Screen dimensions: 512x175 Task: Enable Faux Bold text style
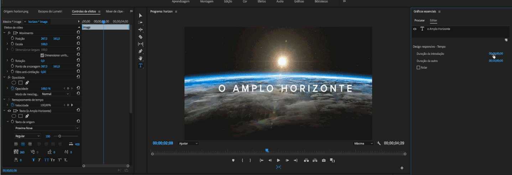pyautogui.click(x=34, y=160)
